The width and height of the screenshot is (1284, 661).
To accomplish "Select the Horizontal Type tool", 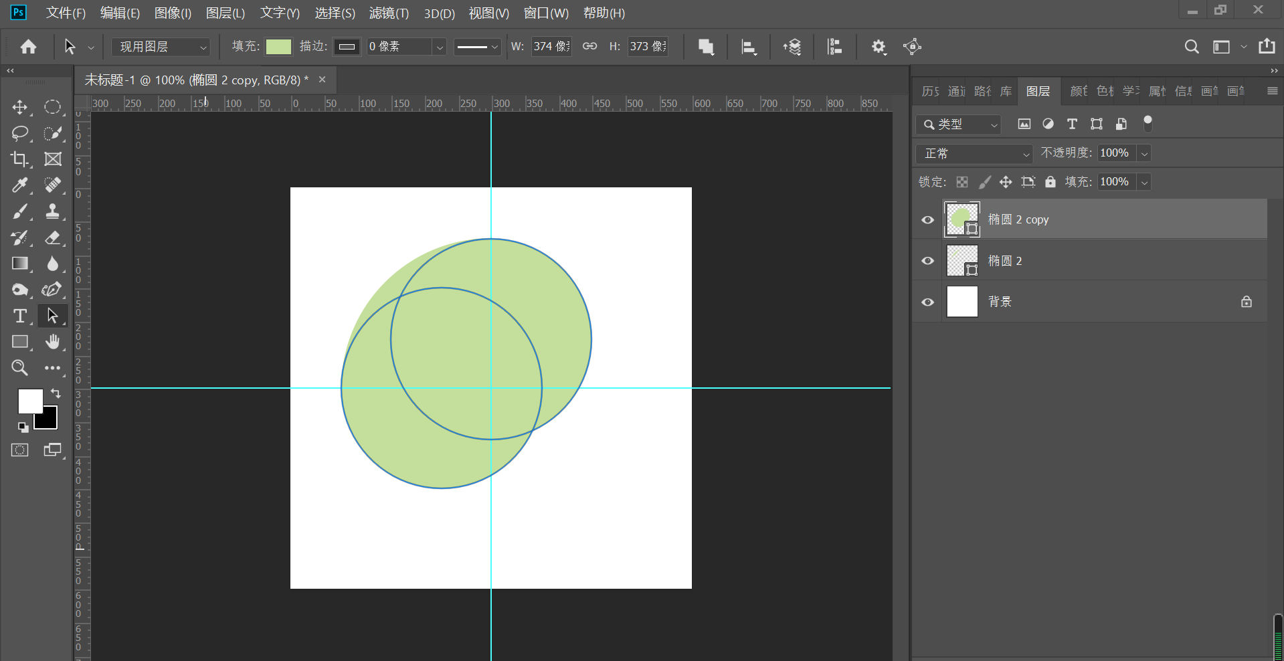I will [20, 316].
